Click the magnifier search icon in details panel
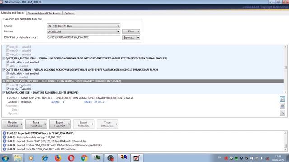Image resolution: width=289 pixels, height=162 pixels. pyautogui.click(x=282, y=99)
